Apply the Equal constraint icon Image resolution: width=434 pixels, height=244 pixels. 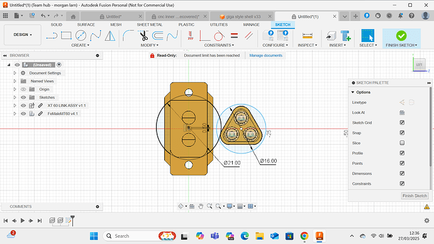click(x=234, y=36)
